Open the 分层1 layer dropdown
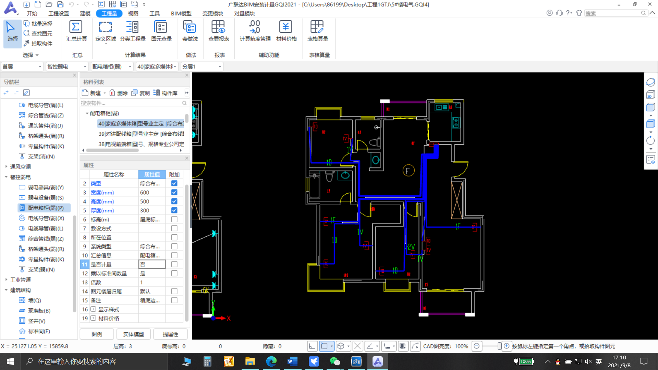Image resolution: width=658 pixels, height=370 pixels. [202, 66]
